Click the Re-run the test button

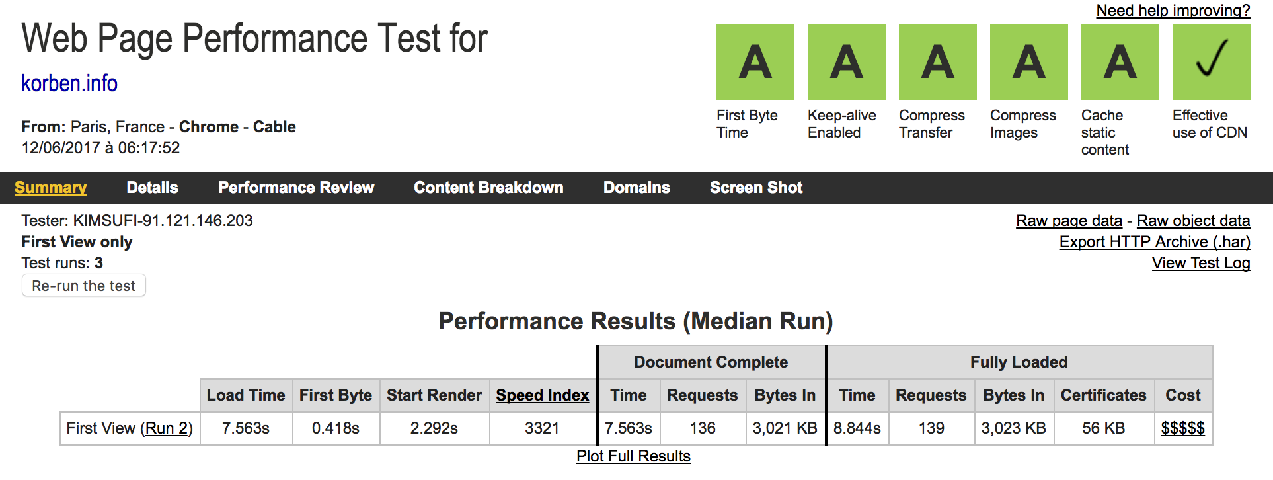pyautogui.click(x=84, y=286)
